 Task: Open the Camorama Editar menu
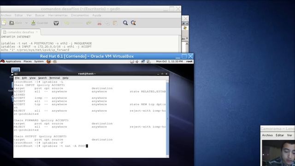[280, 135]
